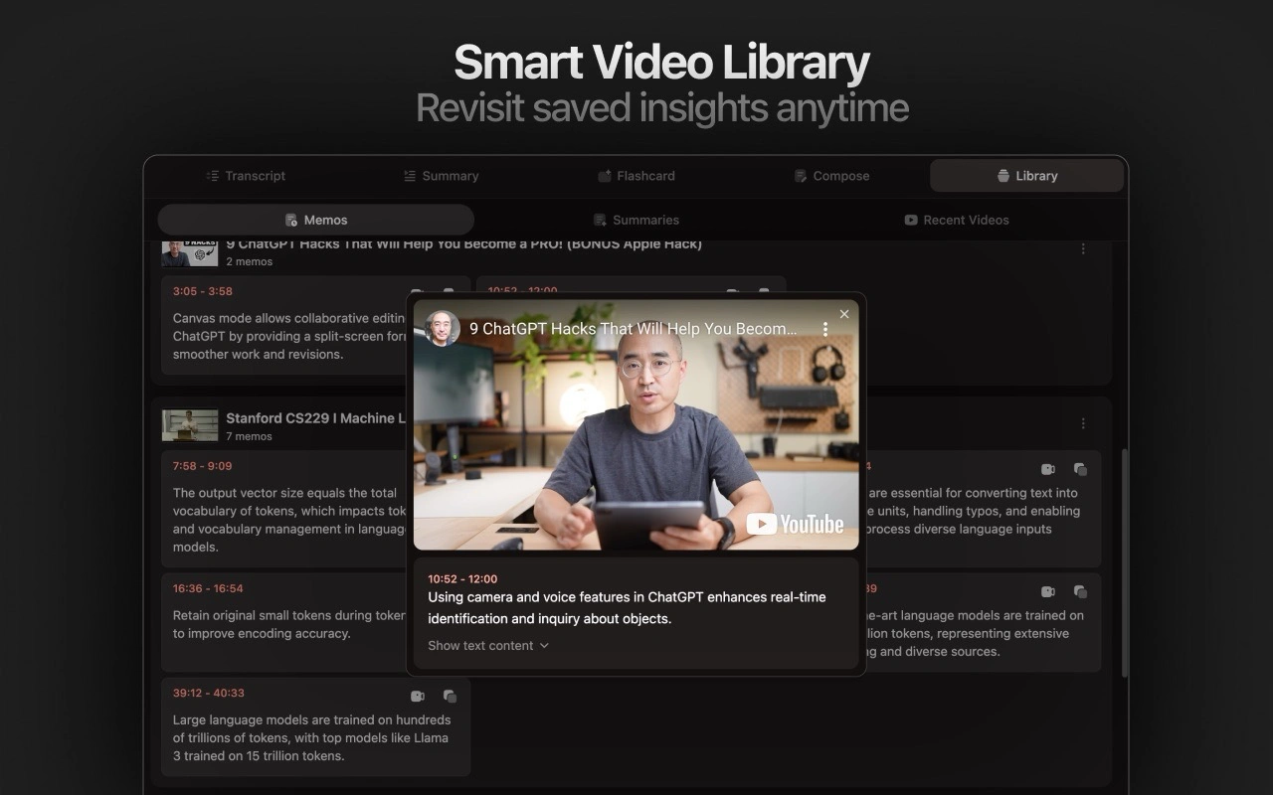Open the Recent Videos sub-tab
The width and height of the screenshot is (1273, 795).
[x=957, y=220]
